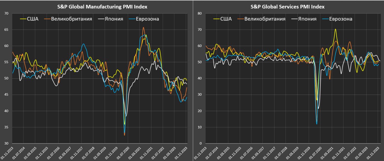Click the orange 2021 peak in Manufacturing chart

(x=143, y=28)
